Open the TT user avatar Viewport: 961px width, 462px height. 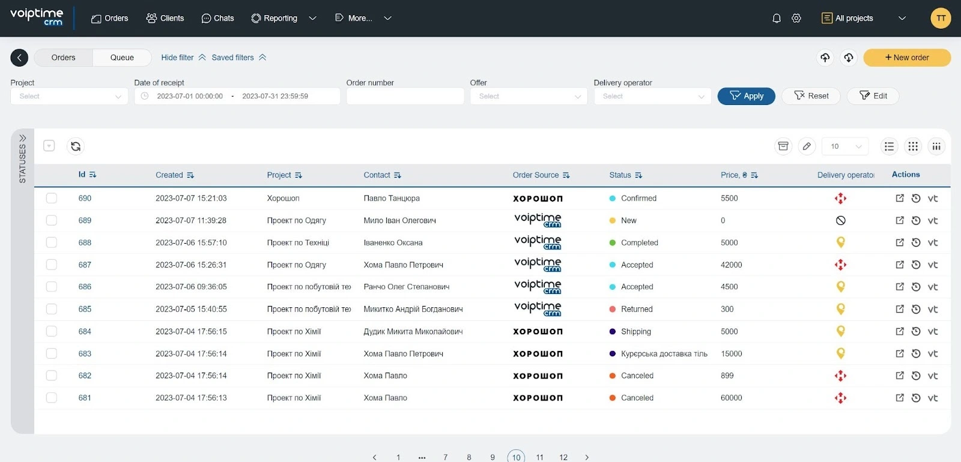click(x=941, y=19)
